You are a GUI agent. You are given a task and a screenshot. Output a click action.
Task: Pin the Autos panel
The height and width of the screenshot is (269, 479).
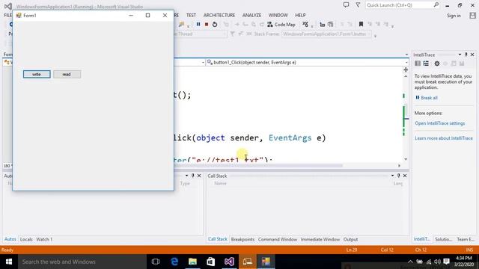[193, 176]
